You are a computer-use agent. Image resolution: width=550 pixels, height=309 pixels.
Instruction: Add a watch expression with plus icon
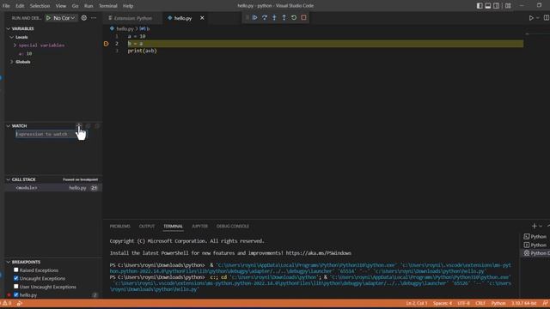78,126
